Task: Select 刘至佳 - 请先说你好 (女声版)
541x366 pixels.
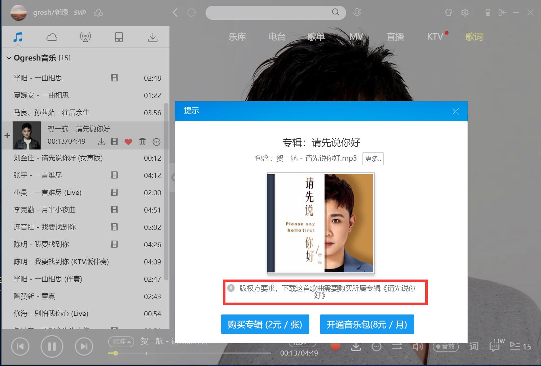Action: point(85,158)
